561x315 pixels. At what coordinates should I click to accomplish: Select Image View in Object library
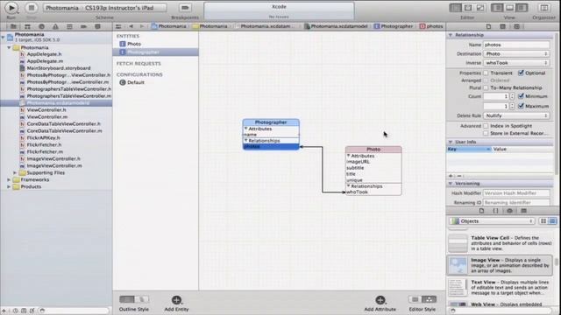pos(500,265)
